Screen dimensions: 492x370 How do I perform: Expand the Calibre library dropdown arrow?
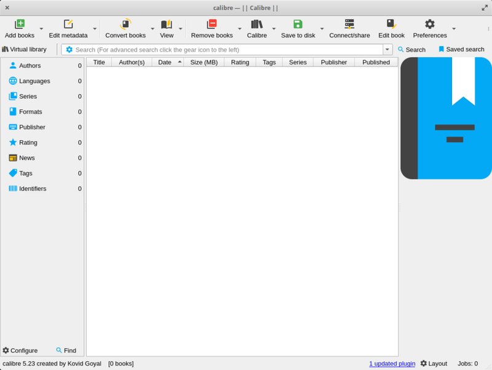pos(274,29)
